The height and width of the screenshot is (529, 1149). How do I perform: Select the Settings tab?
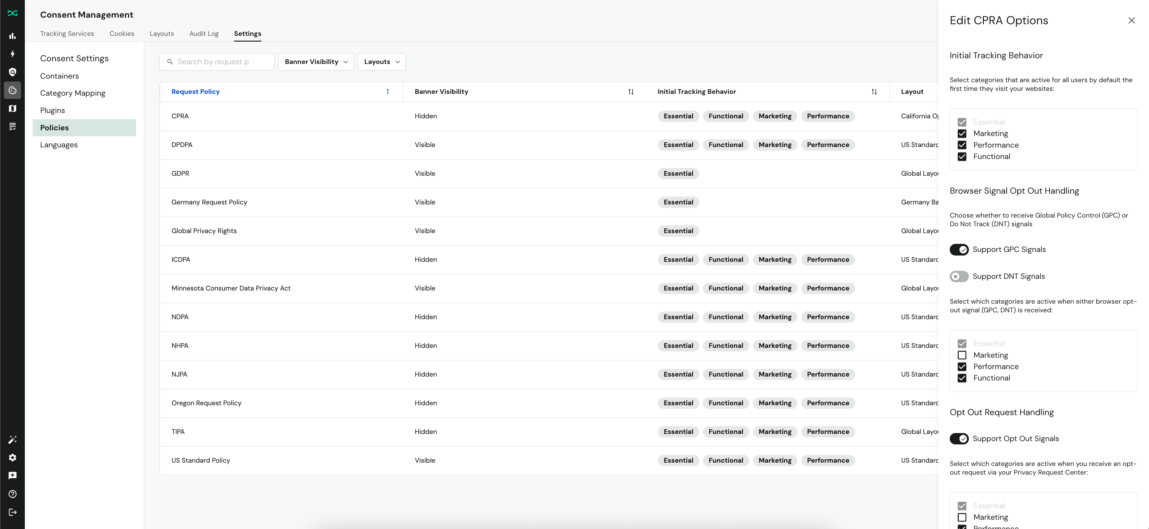click(247, 34)
